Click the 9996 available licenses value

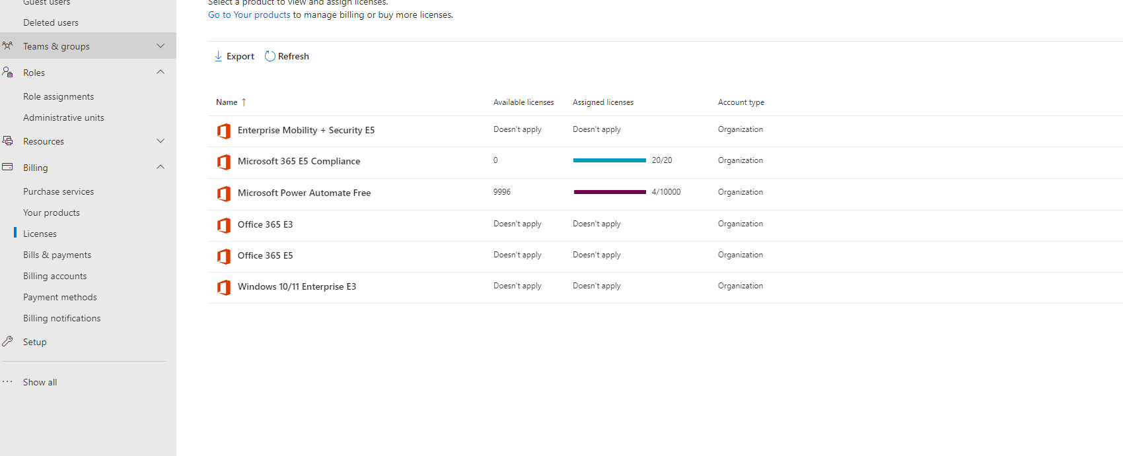(502, 192)
